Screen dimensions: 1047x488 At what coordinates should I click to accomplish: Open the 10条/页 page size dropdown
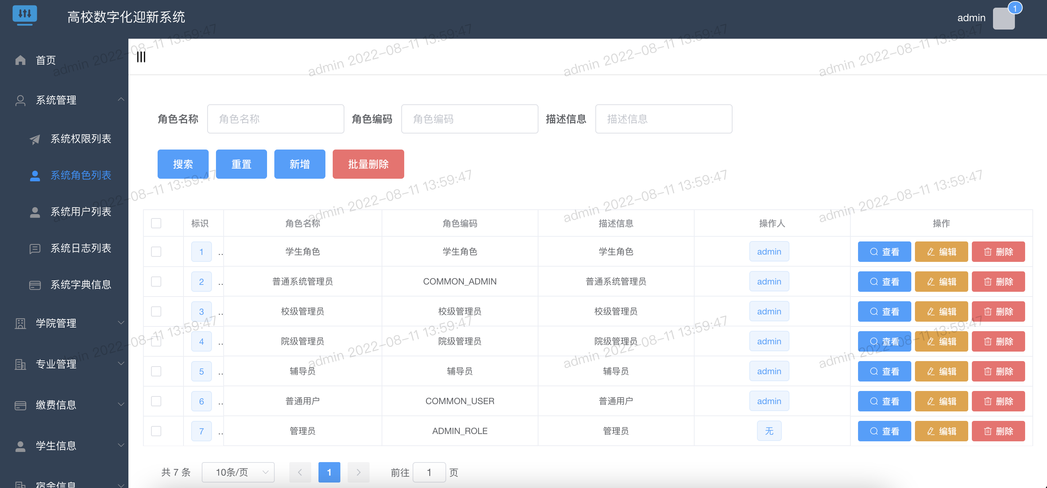(238, 472)
